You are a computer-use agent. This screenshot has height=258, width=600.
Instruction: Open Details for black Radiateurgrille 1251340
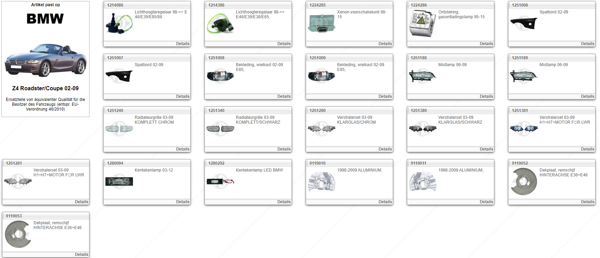(284, 149)
